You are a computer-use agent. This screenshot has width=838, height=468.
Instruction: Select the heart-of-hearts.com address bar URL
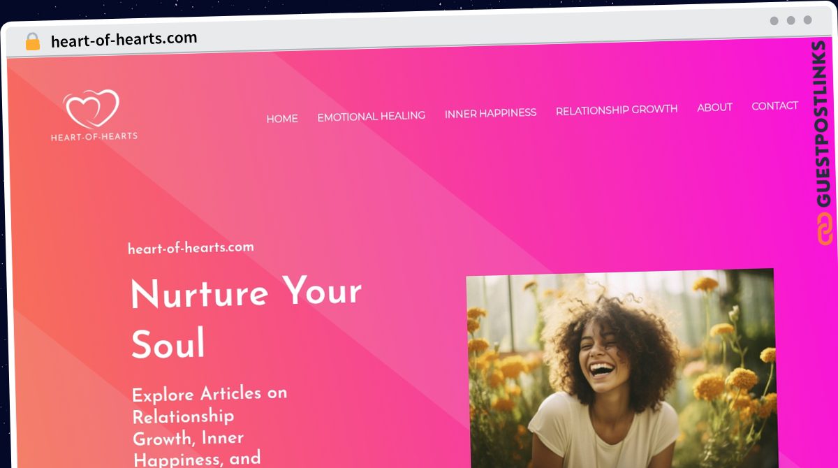pos(124,39)
